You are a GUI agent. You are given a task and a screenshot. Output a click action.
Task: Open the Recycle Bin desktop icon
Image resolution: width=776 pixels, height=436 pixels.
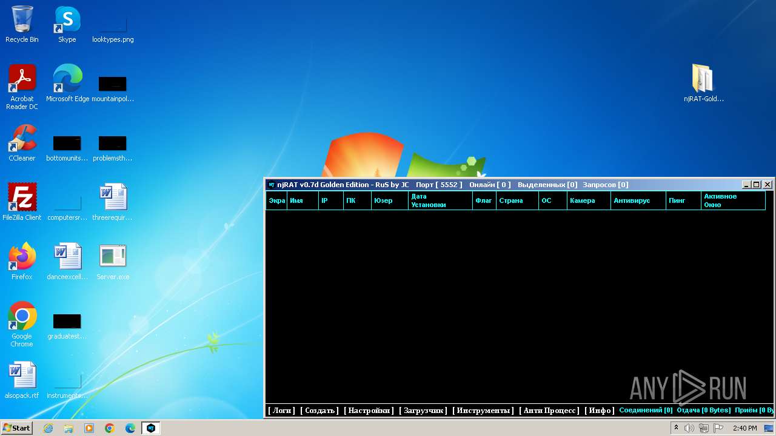point(22,24)
